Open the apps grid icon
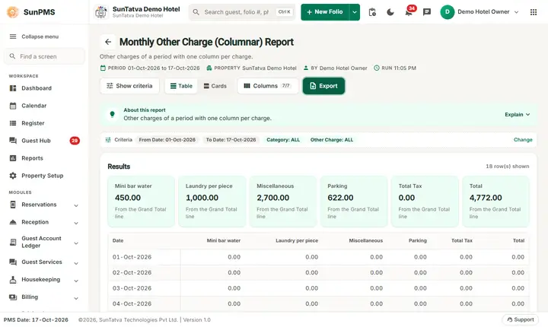 coord(534,12)
